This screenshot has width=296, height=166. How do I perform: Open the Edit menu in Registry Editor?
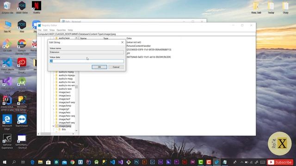coord(45,30)
